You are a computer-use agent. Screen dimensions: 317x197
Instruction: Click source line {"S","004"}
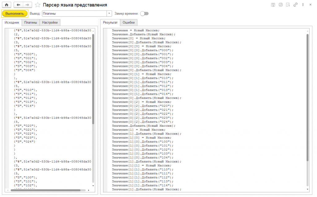point(24,70)
